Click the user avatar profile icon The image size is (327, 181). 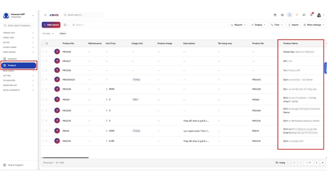pos(319,15)
